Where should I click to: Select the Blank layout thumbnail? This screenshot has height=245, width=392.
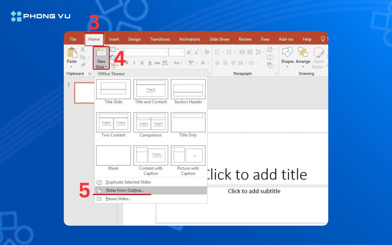tap(114, 155)
